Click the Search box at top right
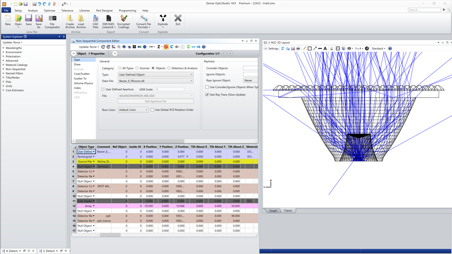This screenshot has height=254, width=452. 424,10
